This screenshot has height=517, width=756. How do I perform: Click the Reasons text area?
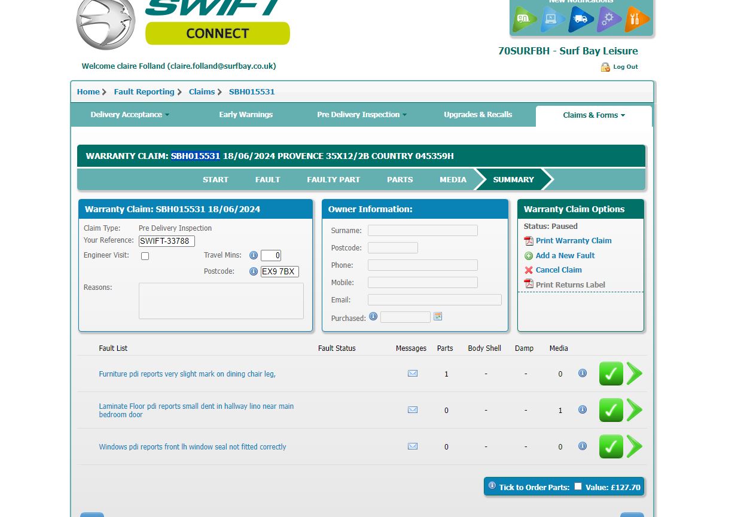(221, 301)
